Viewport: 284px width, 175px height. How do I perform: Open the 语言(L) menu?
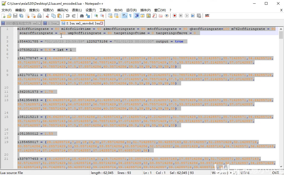[x=77, y=10]
